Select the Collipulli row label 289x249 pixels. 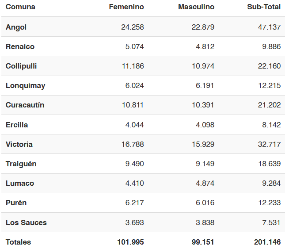21,66
